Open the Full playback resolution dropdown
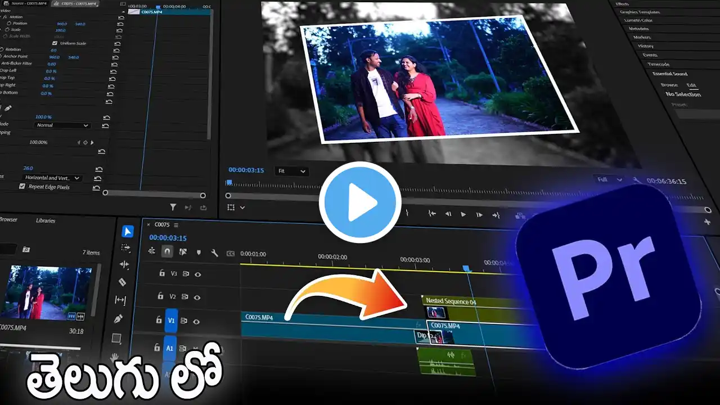720x405 pixels. point(610,180)
